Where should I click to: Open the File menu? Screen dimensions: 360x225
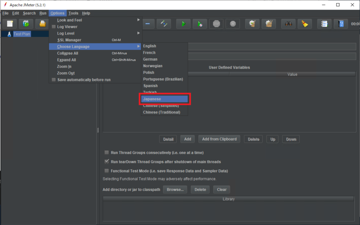[5, 13]
